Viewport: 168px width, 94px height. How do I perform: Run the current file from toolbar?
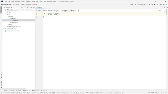click(x=149, y=5)
